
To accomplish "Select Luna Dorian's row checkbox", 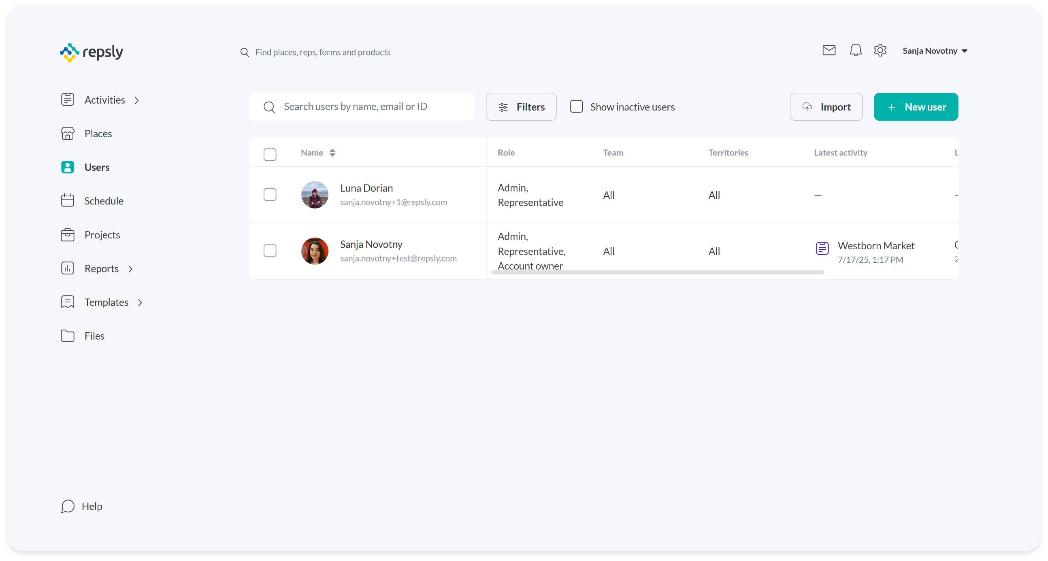I will (270, 195).
